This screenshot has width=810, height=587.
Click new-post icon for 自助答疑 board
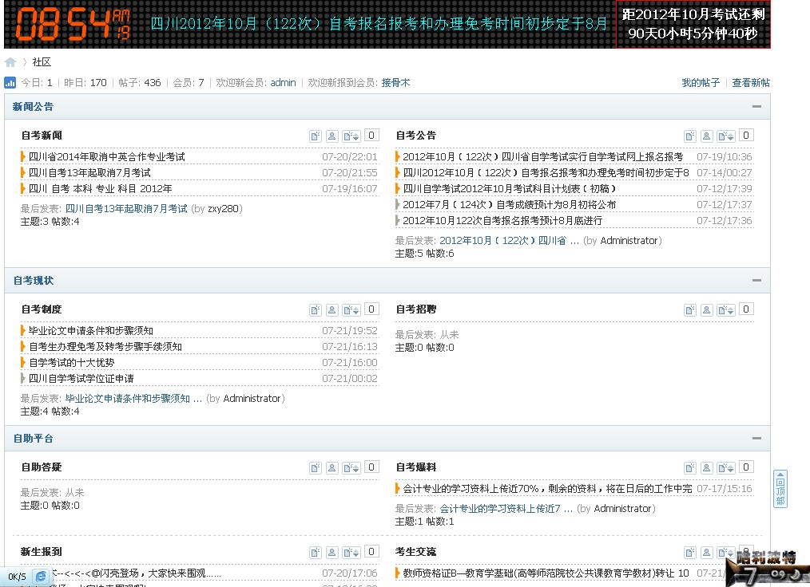[315, 468]
